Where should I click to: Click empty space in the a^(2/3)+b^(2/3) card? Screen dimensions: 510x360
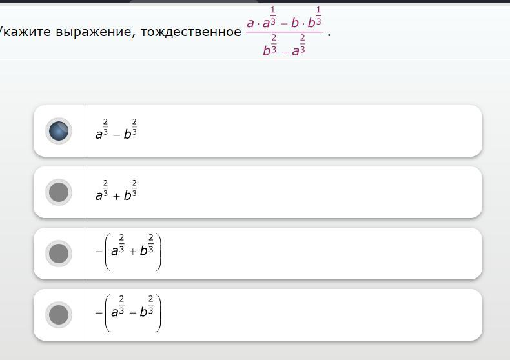[309, 192]
